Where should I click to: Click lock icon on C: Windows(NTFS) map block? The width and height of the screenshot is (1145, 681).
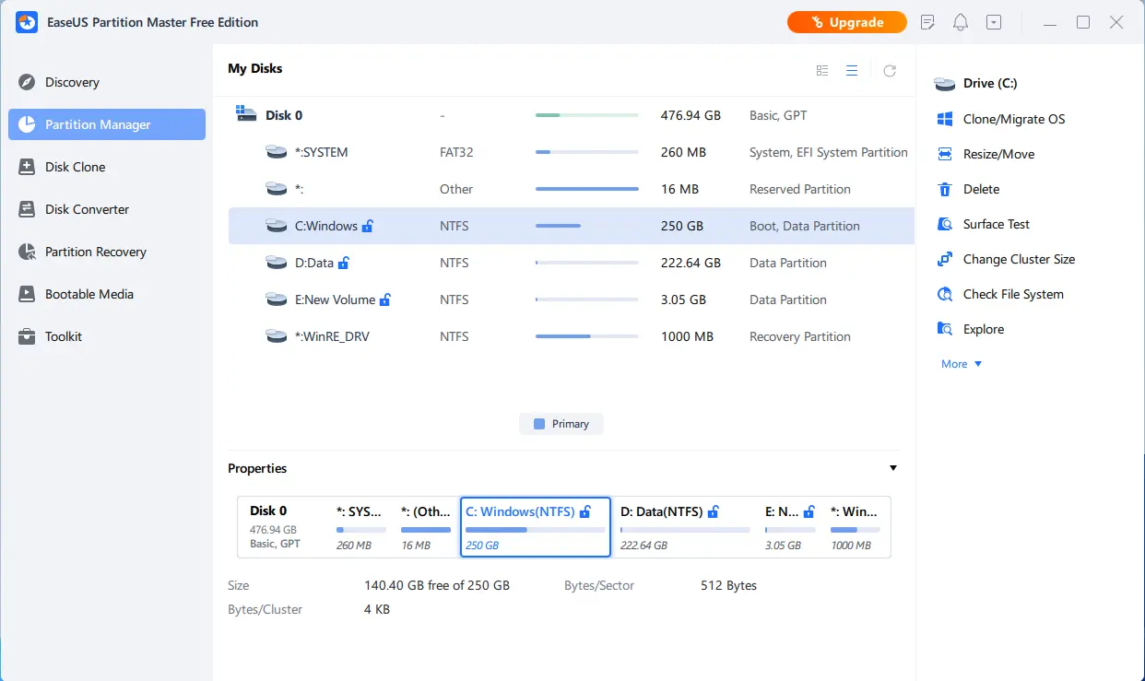point(584,511)
